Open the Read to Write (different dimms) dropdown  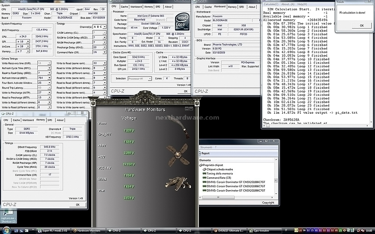click(x=100, y=68)
